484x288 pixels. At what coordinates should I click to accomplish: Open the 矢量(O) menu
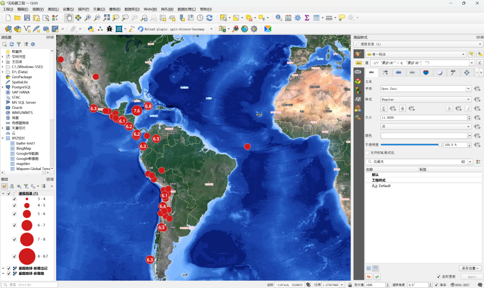coord(99,9)
